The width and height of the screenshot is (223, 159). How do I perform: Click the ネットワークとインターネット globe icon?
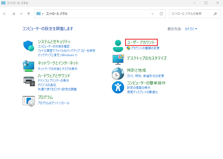pyautogui.click(x=28, y=66)
